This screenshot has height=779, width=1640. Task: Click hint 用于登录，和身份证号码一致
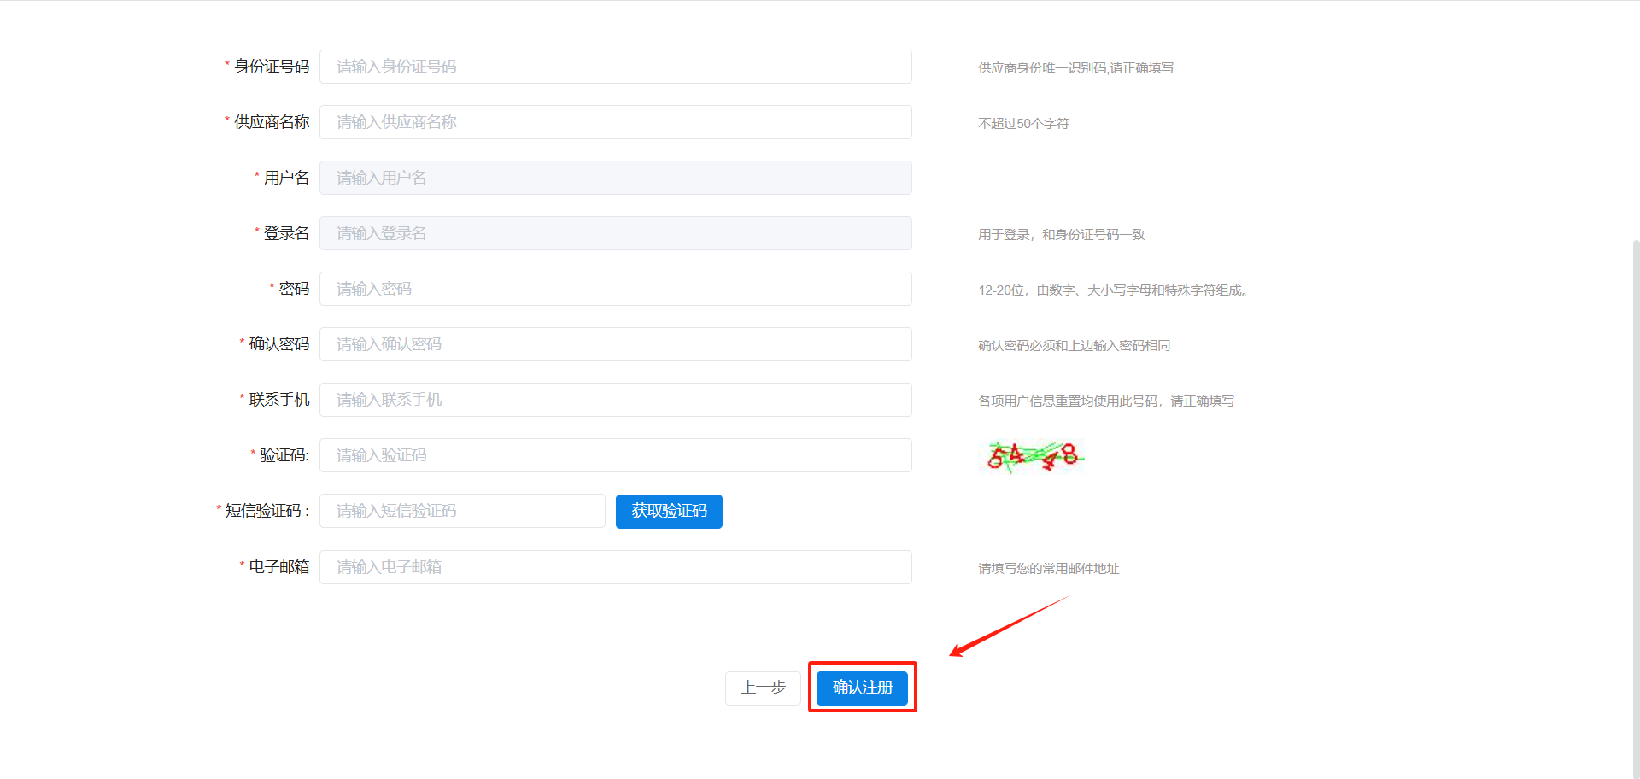click(x=1061, y=235)
